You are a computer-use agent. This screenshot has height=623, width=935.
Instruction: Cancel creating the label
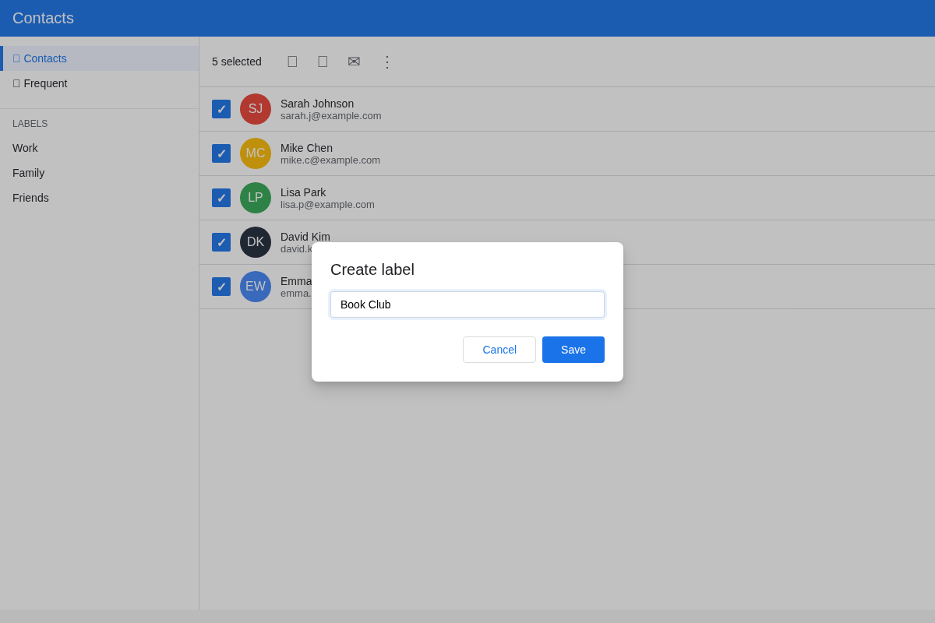point(499,350)
